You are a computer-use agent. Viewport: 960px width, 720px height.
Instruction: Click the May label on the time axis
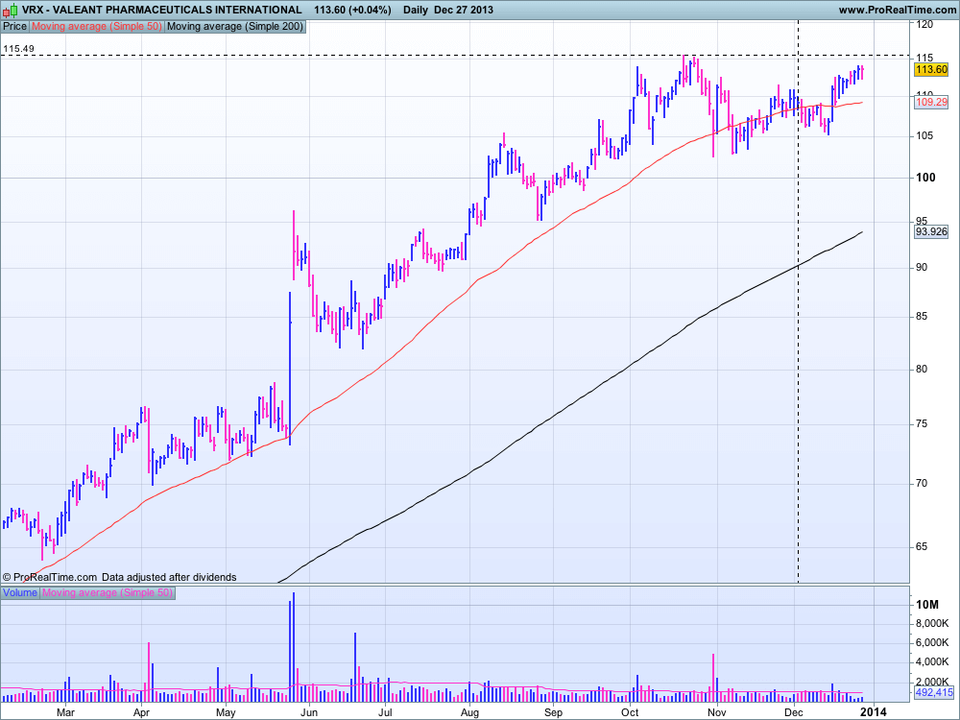226,712
